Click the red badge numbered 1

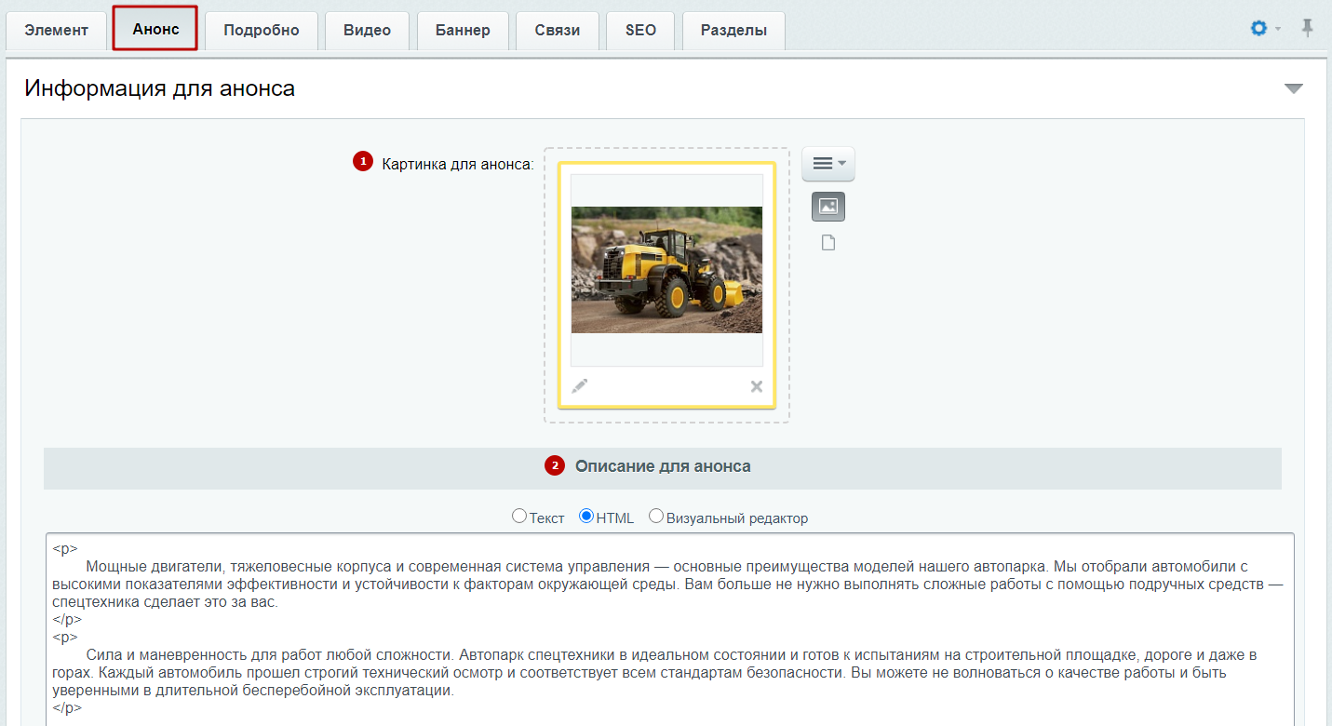click(x=362, y=162)
